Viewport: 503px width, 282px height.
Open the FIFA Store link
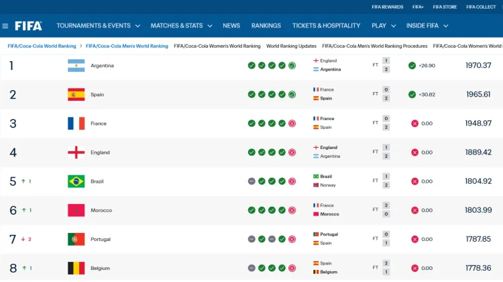click(445, 7)
